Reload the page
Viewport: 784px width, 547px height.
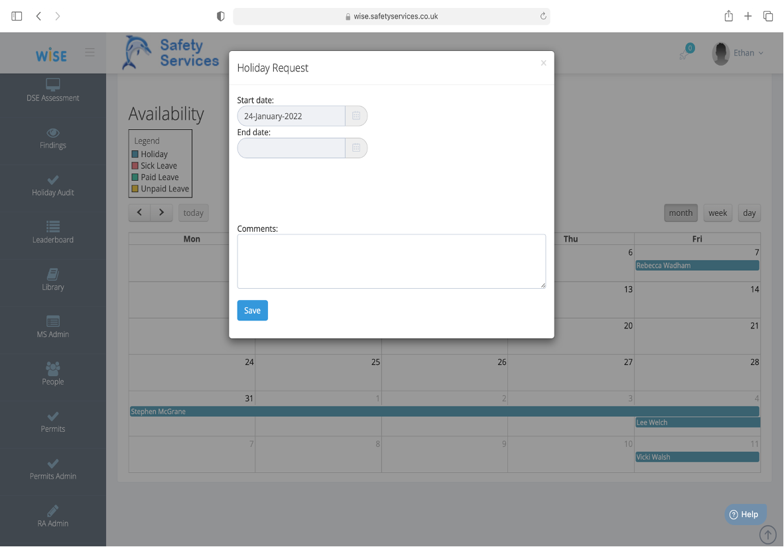click(x=543, y=16)
